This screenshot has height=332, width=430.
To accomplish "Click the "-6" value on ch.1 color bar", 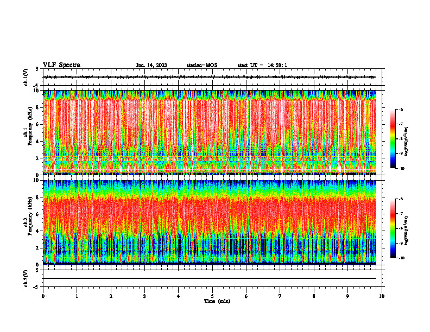I will (401, 109).
